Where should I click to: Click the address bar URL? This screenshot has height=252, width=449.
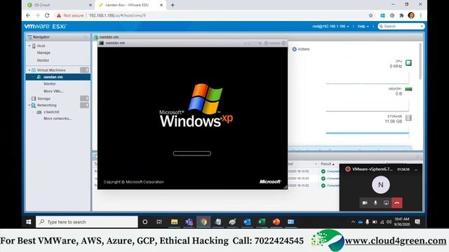(117, 15)
